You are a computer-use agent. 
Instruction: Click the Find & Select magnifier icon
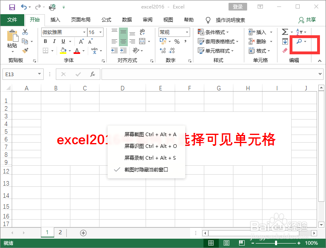299,41
